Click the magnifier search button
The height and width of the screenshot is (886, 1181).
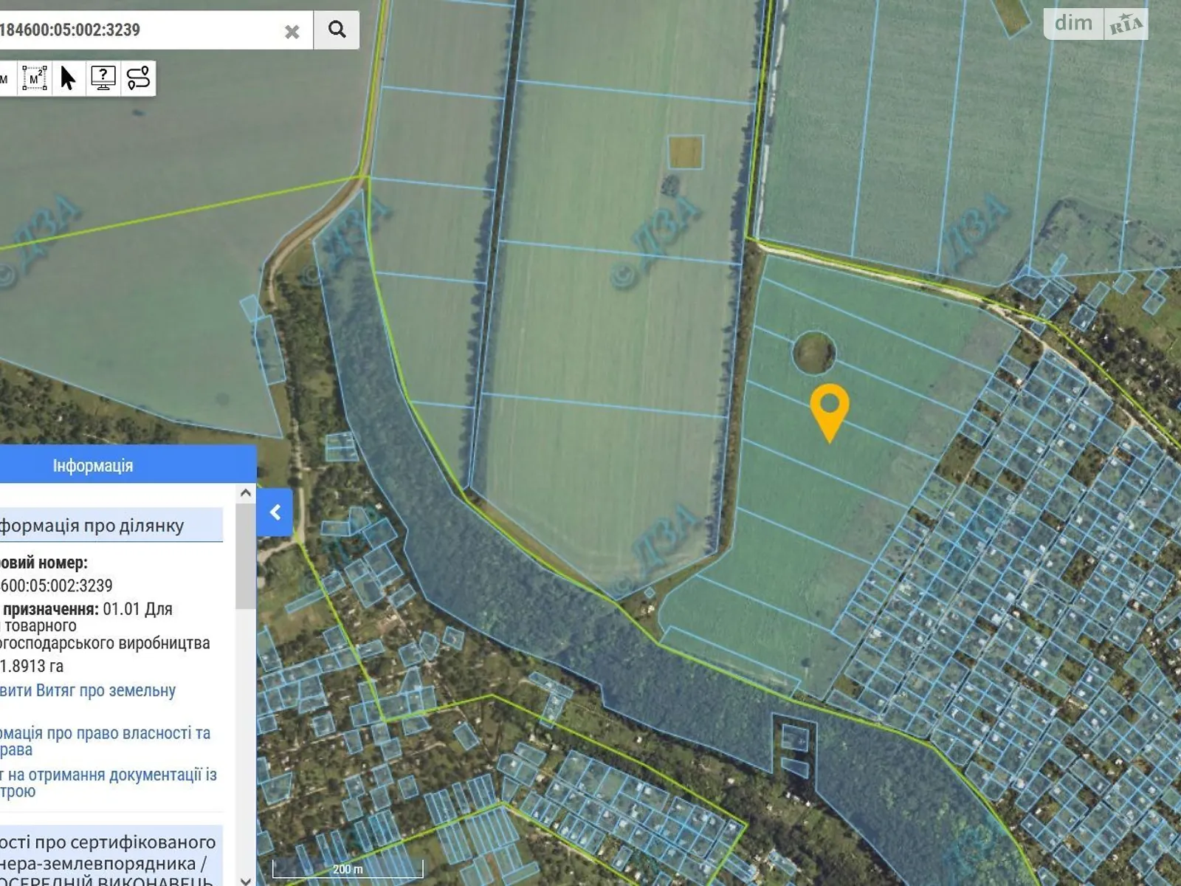[x=337, y=30]
